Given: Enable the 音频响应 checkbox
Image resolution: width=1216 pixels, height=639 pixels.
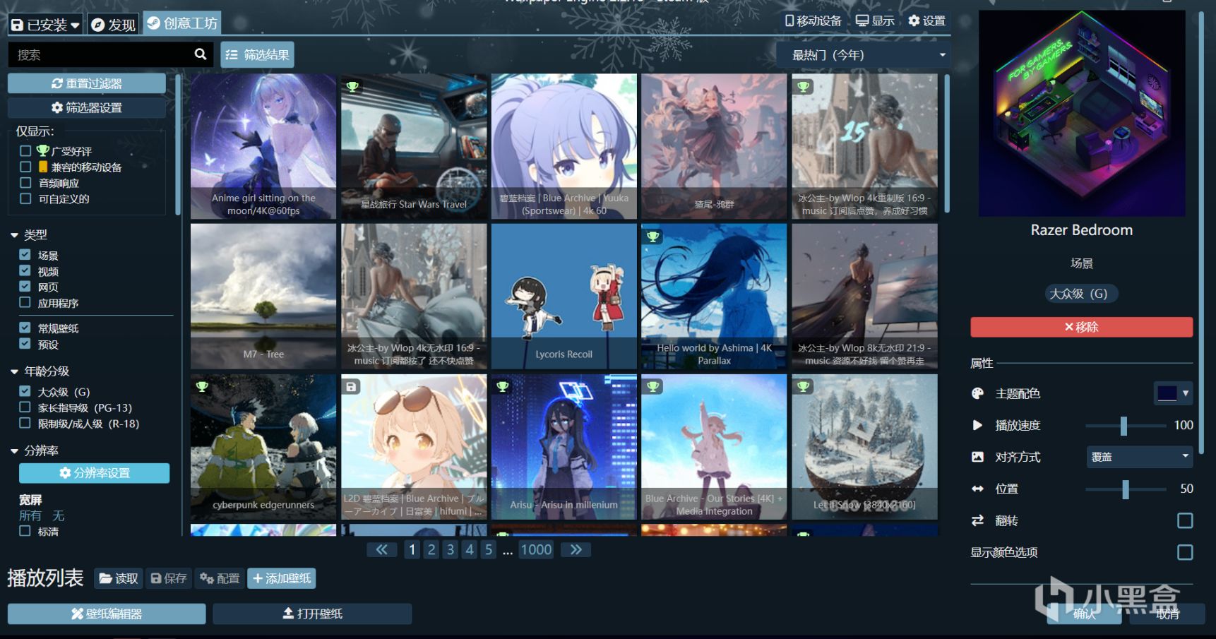Looking at the screenshot, I should [x=25, y=183].
